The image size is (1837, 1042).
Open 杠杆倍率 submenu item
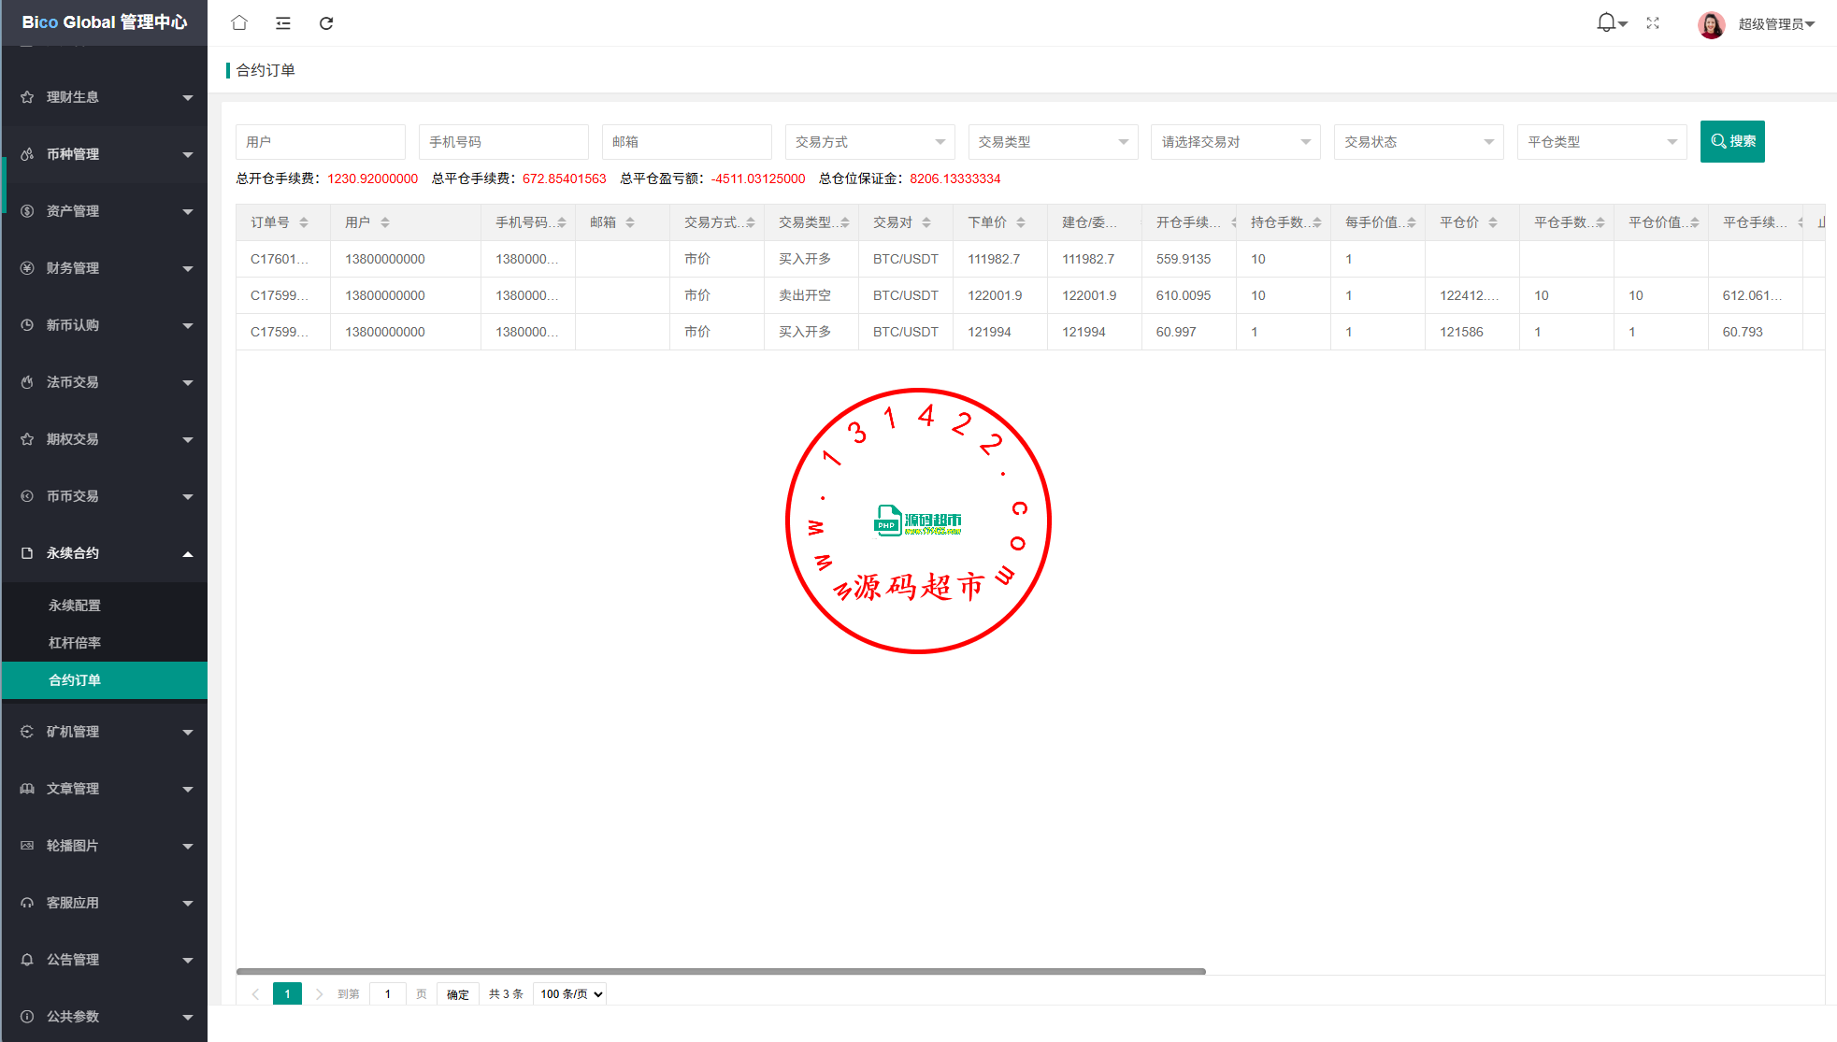click(75, 643)
